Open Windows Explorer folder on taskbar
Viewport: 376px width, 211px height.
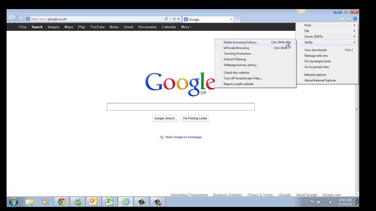click(x=29, y=202)
